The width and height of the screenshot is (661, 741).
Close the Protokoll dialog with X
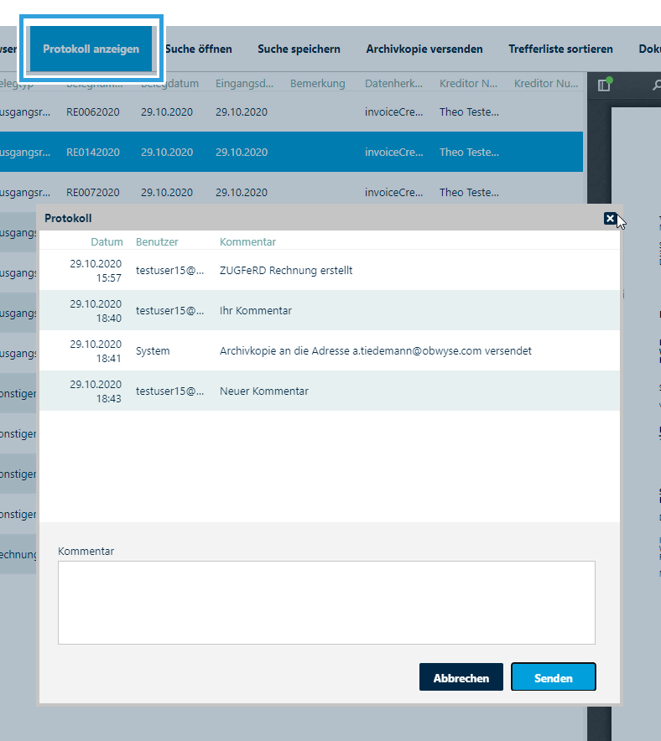tap(610, 219)
